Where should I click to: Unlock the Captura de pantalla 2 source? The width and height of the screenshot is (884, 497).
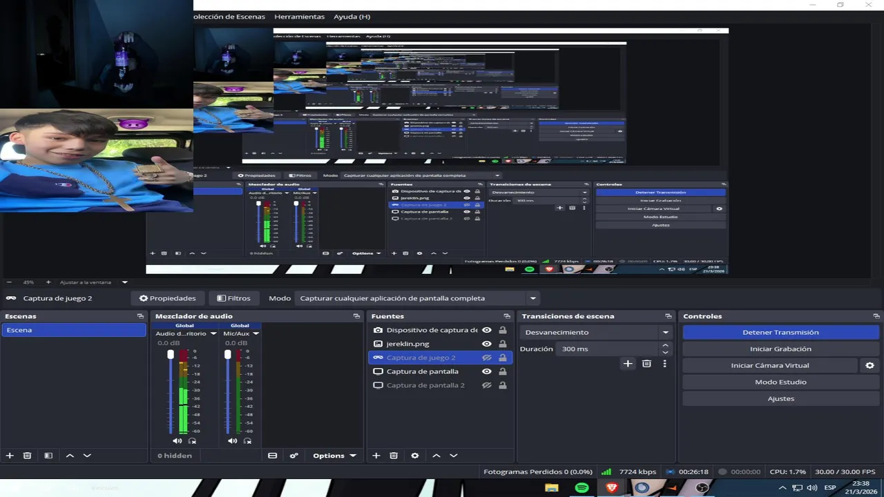503,385
